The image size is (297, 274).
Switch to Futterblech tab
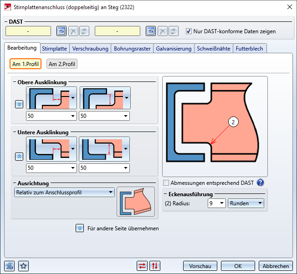pos(250,49)
